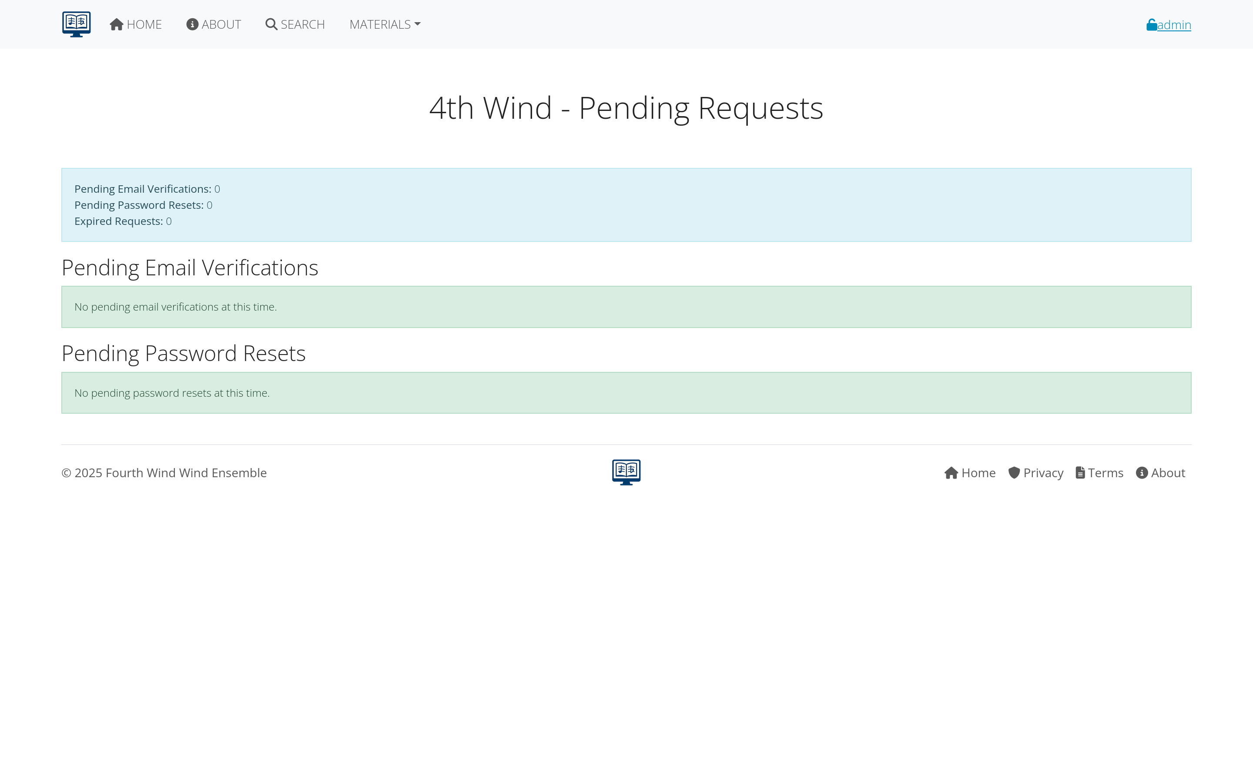This screenshot has height=783, width=1253.
Task: Click the footer About info icon
Action: pos(1142,473)
